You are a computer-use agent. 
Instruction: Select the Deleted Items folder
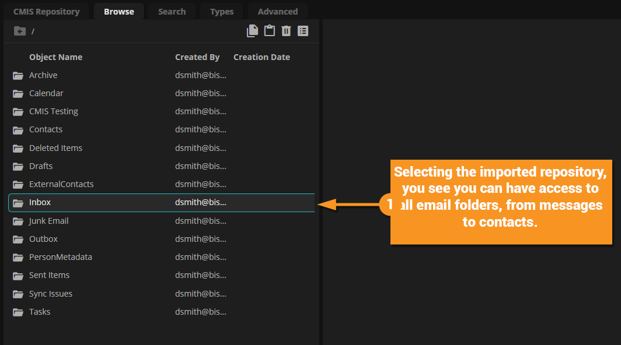tap(55, 148)
